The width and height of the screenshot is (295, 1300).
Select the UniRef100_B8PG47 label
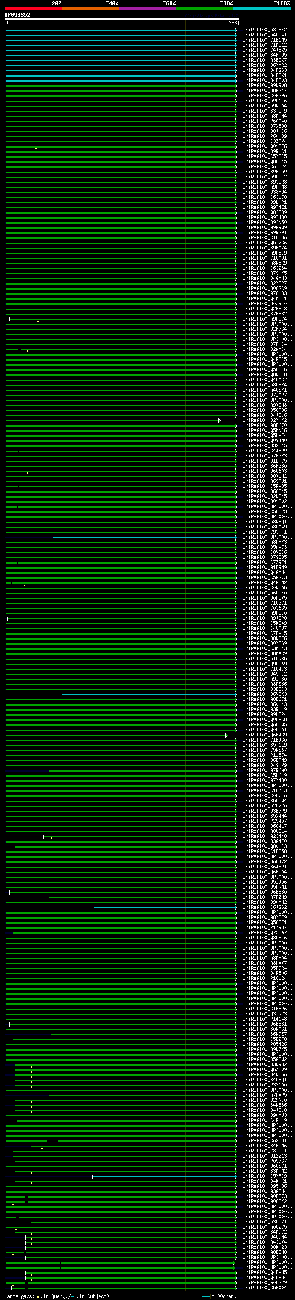(264, 90)
